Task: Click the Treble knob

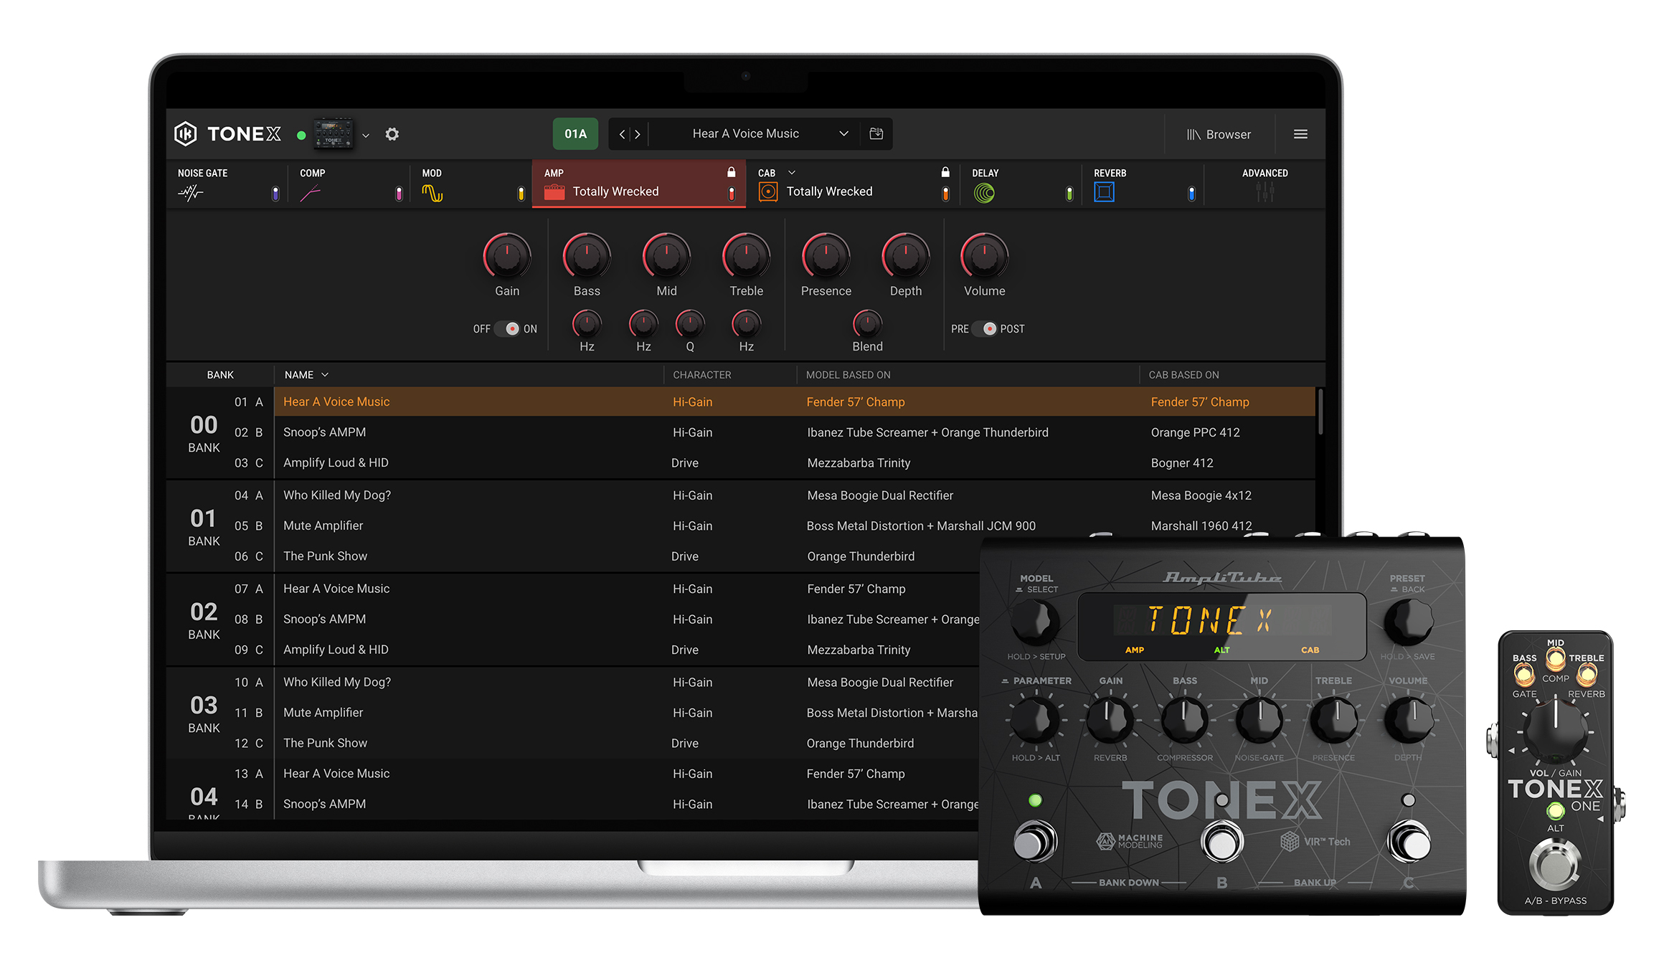Action: pos(746,256)
